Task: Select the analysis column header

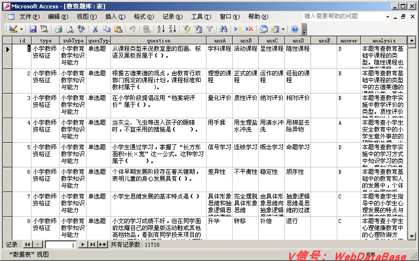Action: pos(384,40)
